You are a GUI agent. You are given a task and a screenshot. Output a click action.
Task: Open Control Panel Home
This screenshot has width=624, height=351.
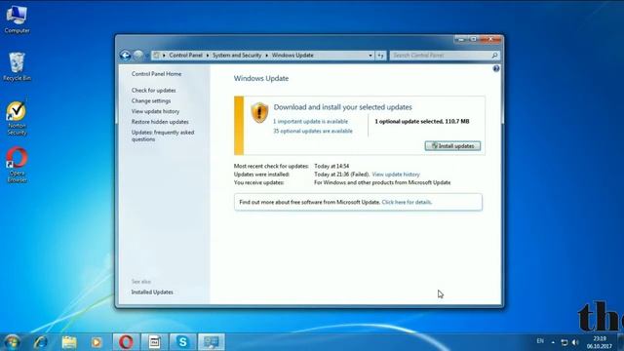coord(156,74)
